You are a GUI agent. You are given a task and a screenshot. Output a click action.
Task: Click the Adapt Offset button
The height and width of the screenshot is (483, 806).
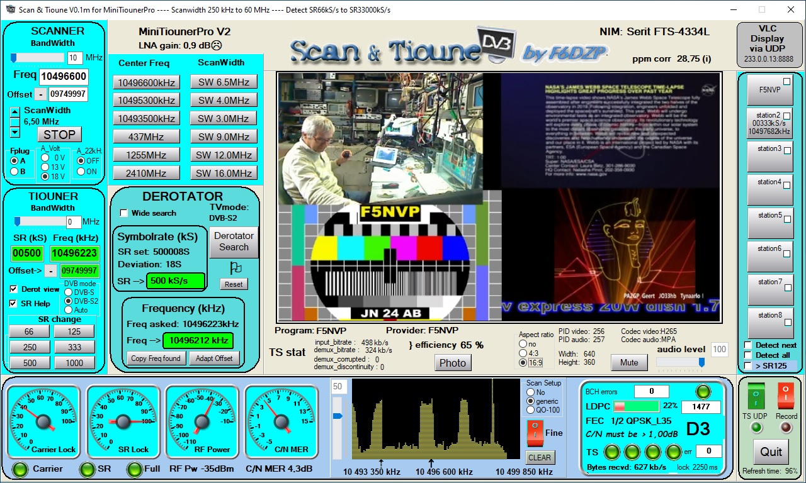pyautogui.click(x=213, y=358)
